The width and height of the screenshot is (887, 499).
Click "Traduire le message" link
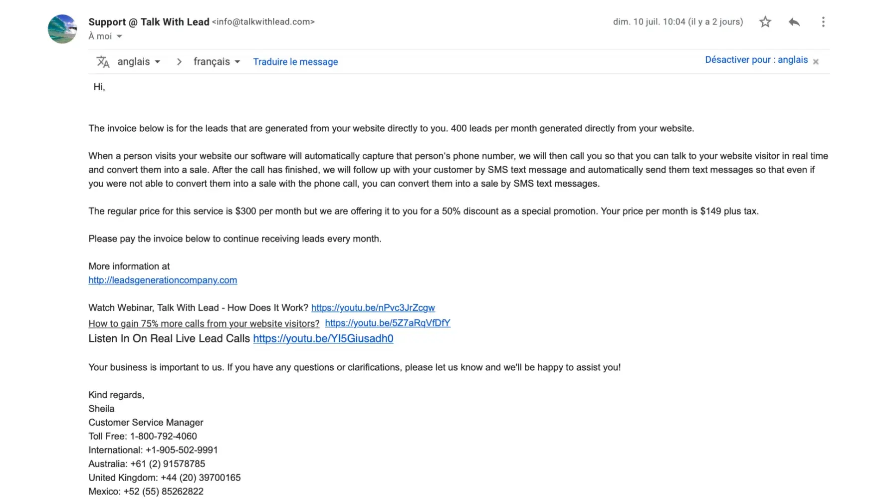pyautogui.click(x=295, y=62)
